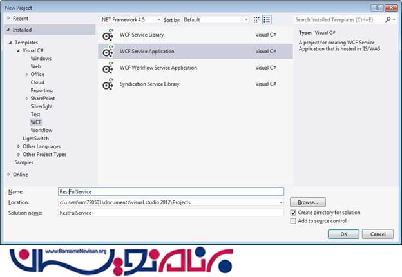Click the help question mark button
402x277 pixels.
[x=377, y=8]
